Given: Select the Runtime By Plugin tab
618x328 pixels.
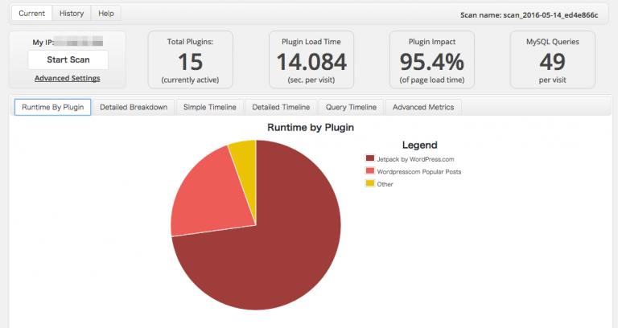Looking at the screenshot, I should tap(52, 108).
